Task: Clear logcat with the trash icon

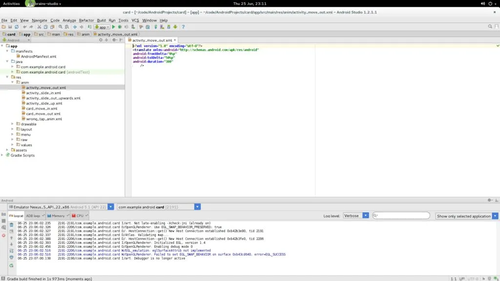Action: [11, 225]
